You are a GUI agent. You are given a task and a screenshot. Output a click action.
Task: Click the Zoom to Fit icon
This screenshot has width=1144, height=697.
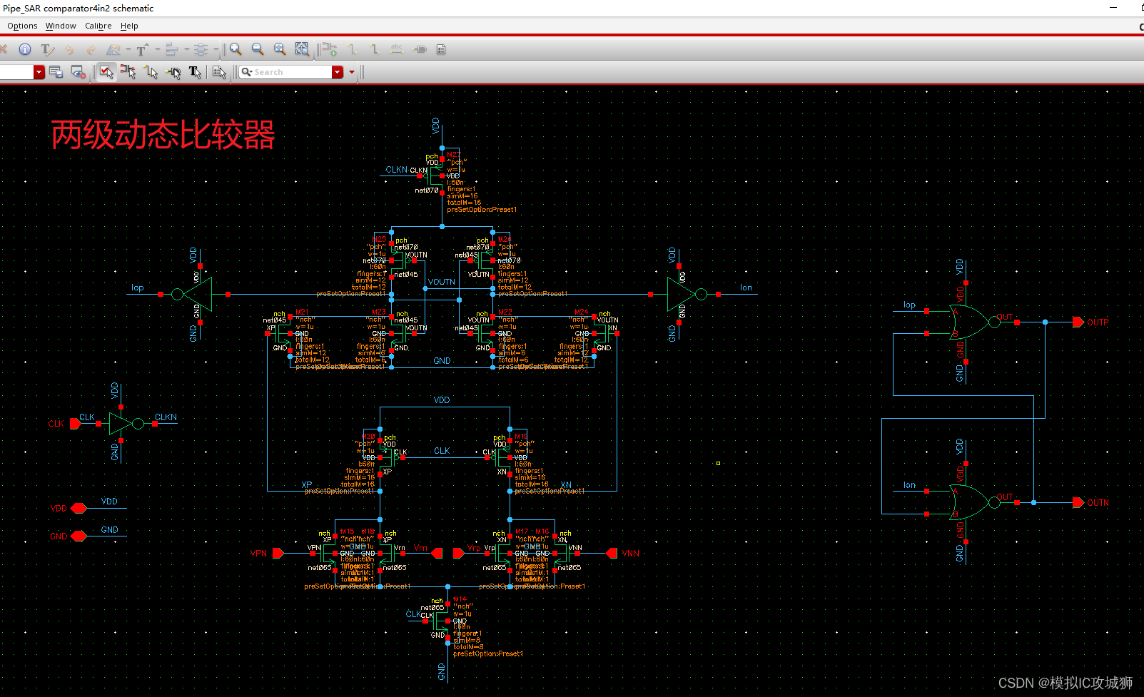(280, 49)
